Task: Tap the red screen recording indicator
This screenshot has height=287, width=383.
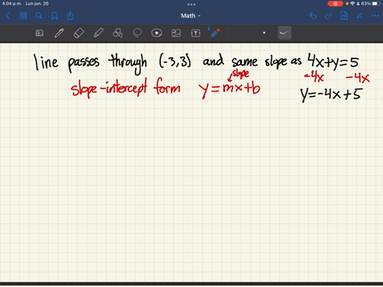Action: pos(335,3)
